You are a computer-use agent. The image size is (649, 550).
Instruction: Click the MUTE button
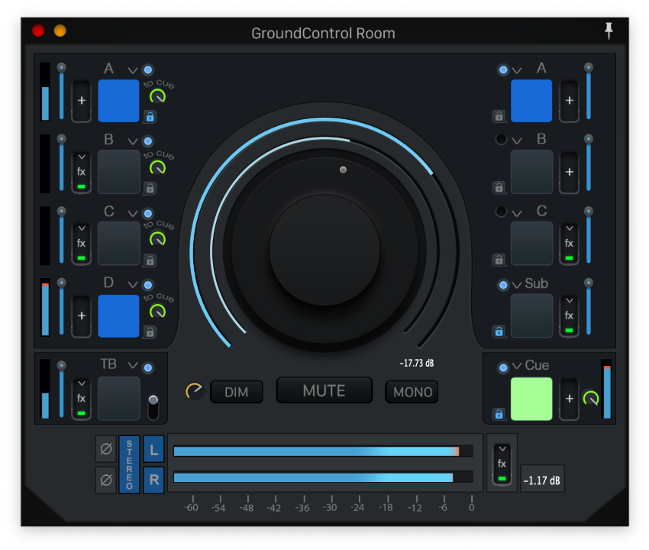click(324, 390)
